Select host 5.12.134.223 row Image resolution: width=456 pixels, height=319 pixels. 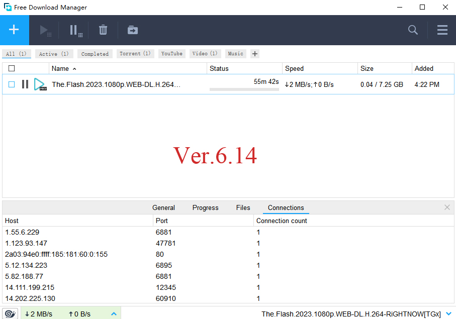(228, 265)
